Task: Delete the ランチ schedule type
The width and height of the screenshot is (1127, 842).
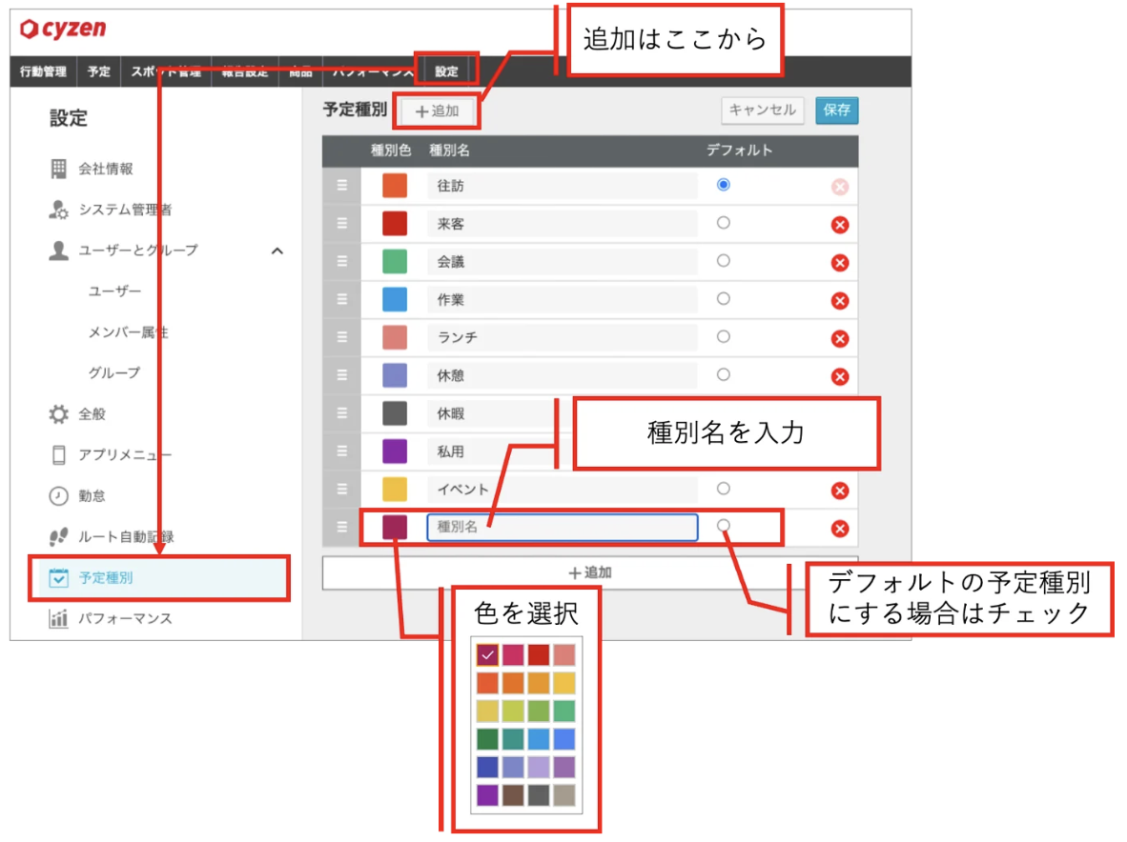Action: [x=839, y=339]
